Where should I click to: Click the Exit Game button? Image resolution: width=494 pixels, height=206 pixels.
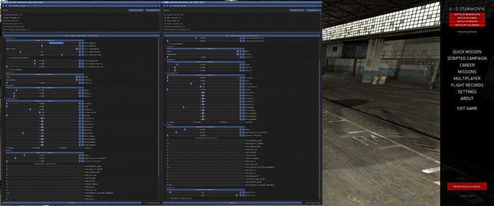(x=467, y=108)
